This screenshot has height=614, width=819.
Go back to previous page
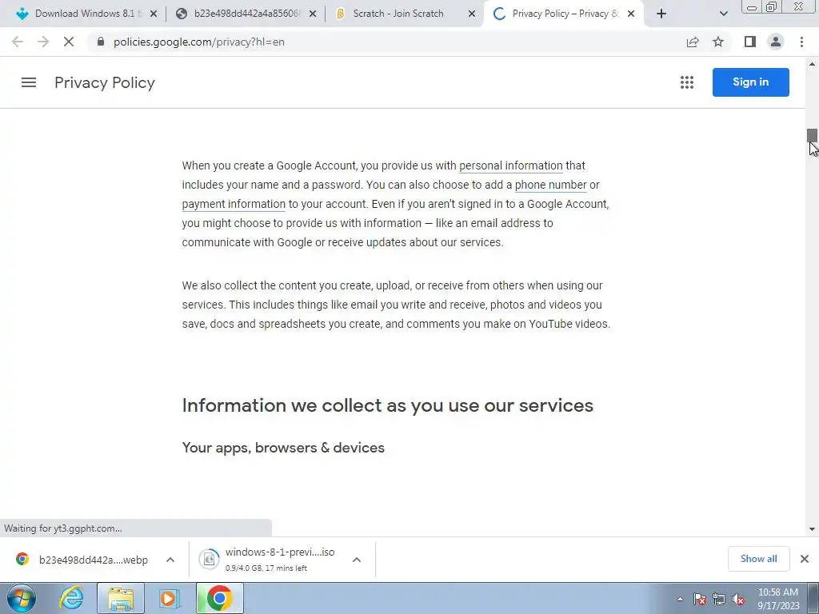point(18,42)
